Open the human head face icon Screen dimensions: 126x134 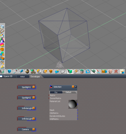[x=110, y=71]
